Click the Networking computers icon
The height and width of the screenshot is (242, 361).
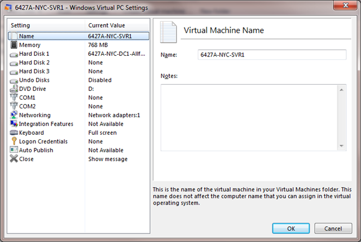pos(14,115)
